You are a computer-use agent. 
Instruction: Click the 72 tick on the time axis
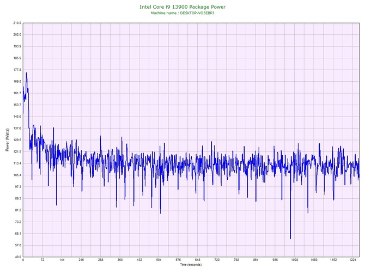[42, 260]
